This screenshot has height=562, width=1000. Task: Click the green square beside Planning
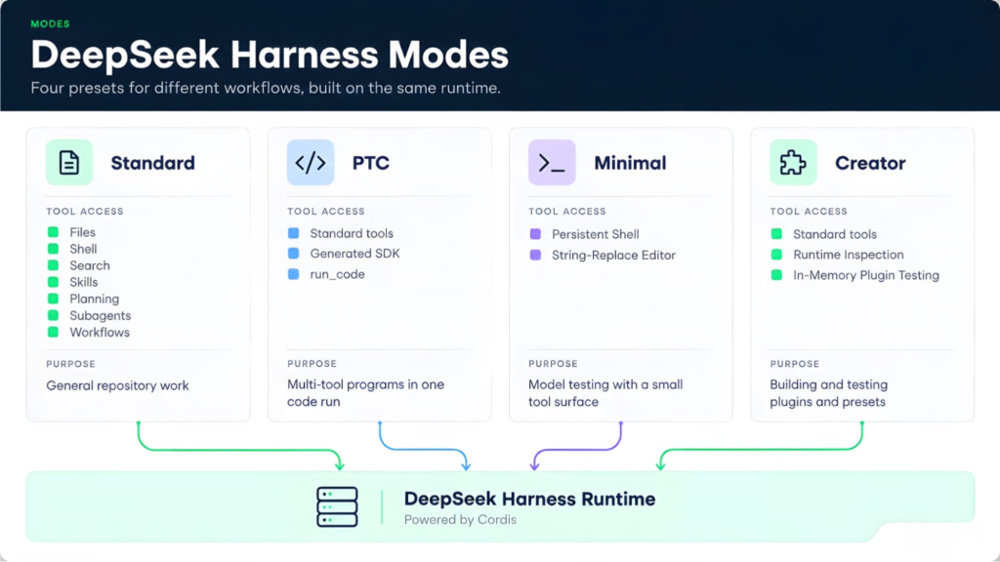click(x=53, y=299)
